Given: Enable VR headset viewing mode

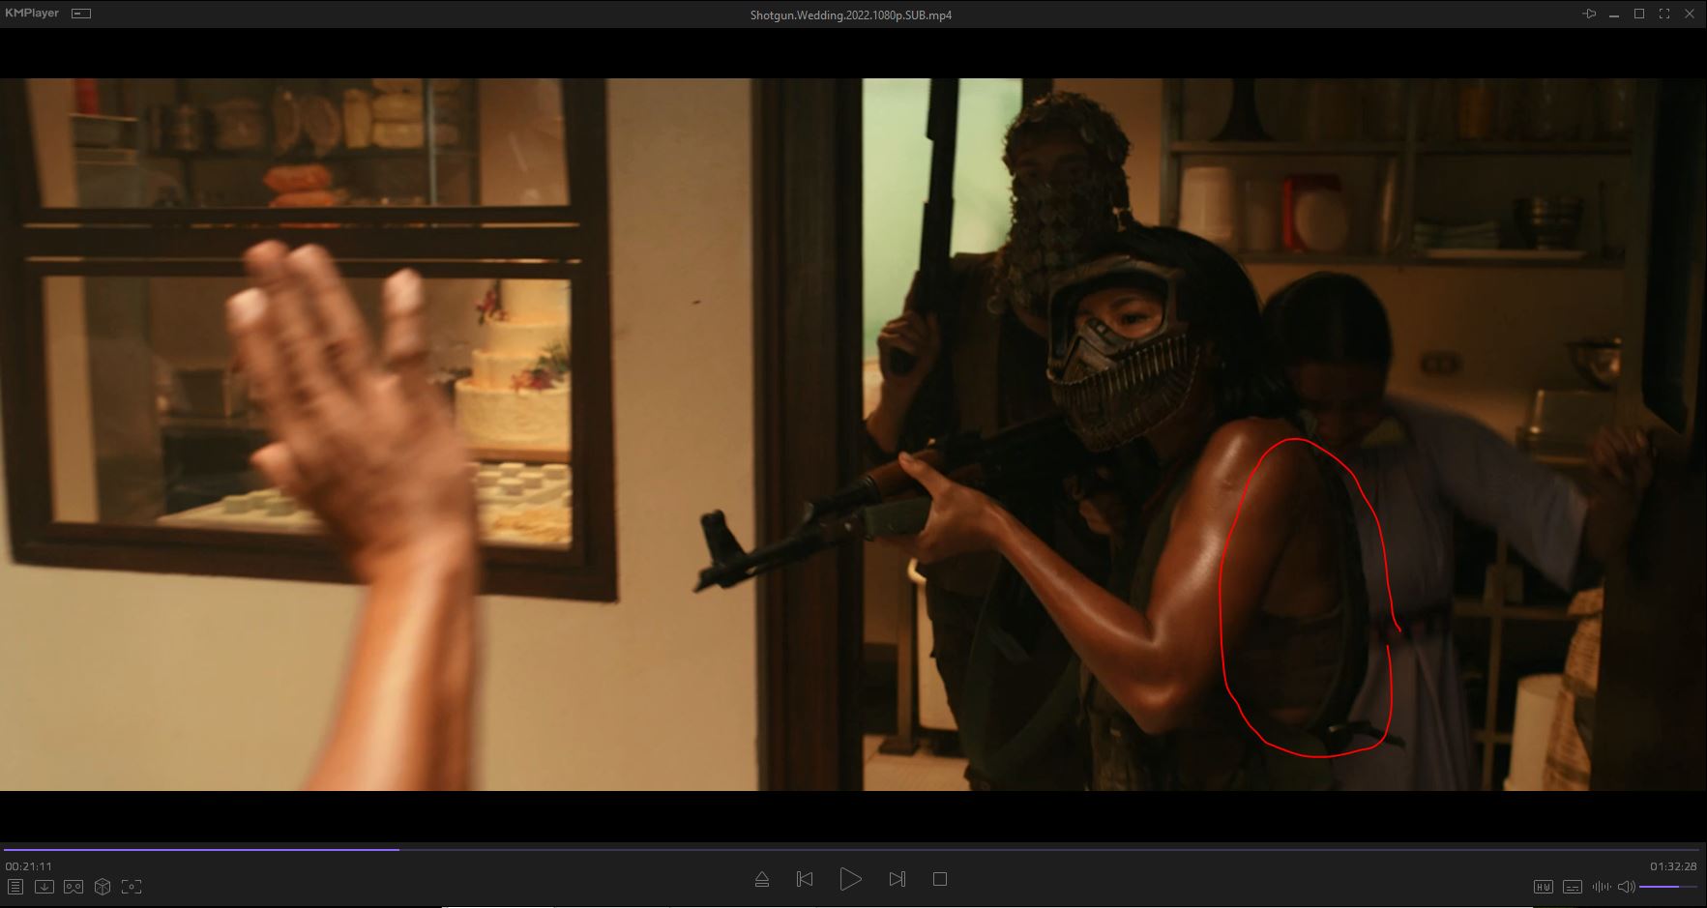Looking at the screenshot, I should pyautogui.click(x=74, y=887).
